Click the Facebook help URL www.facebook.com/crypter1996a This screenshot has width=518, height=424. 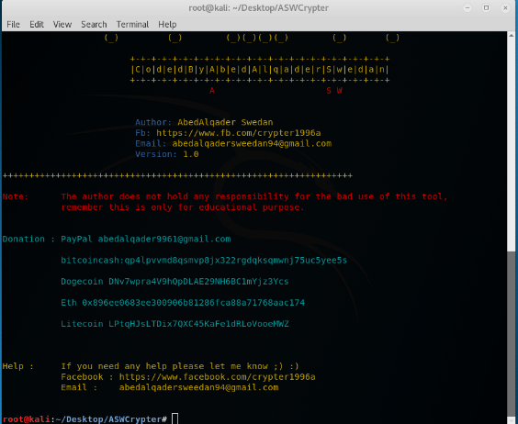tap(217, 377)
